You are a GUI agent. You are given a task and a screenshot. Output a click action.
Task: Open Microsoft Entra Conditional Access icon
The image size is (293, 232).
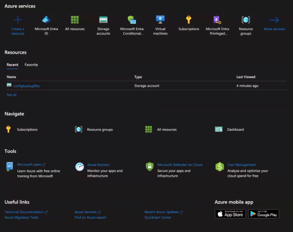(x=132, y=20)
